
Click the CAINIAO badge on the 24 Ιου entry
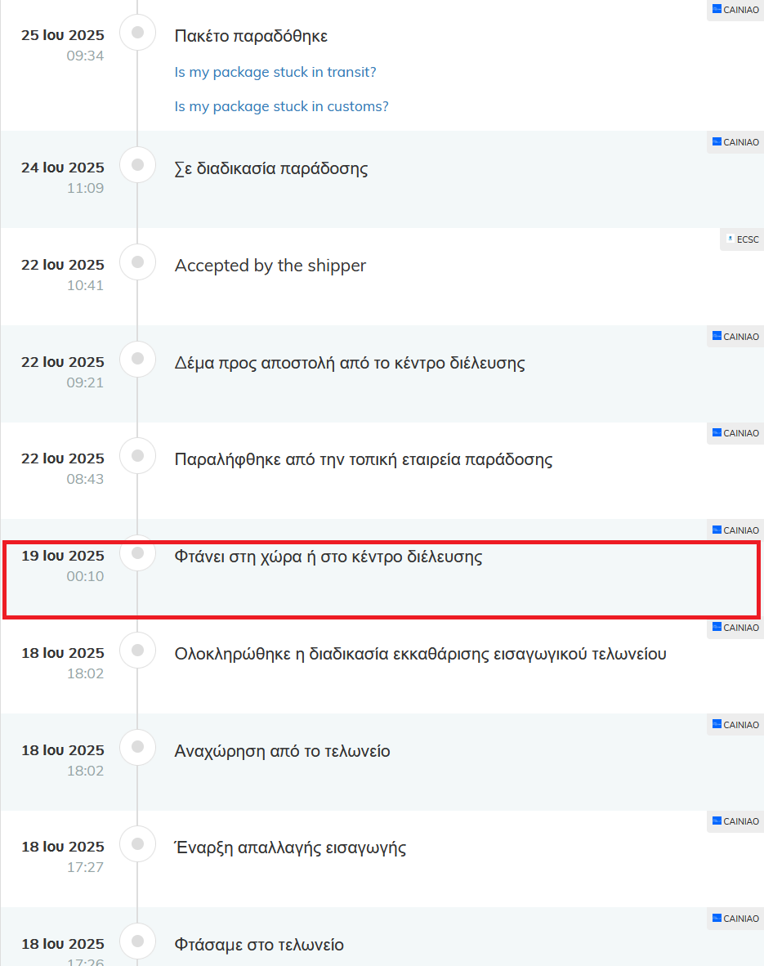coord(735,142)
